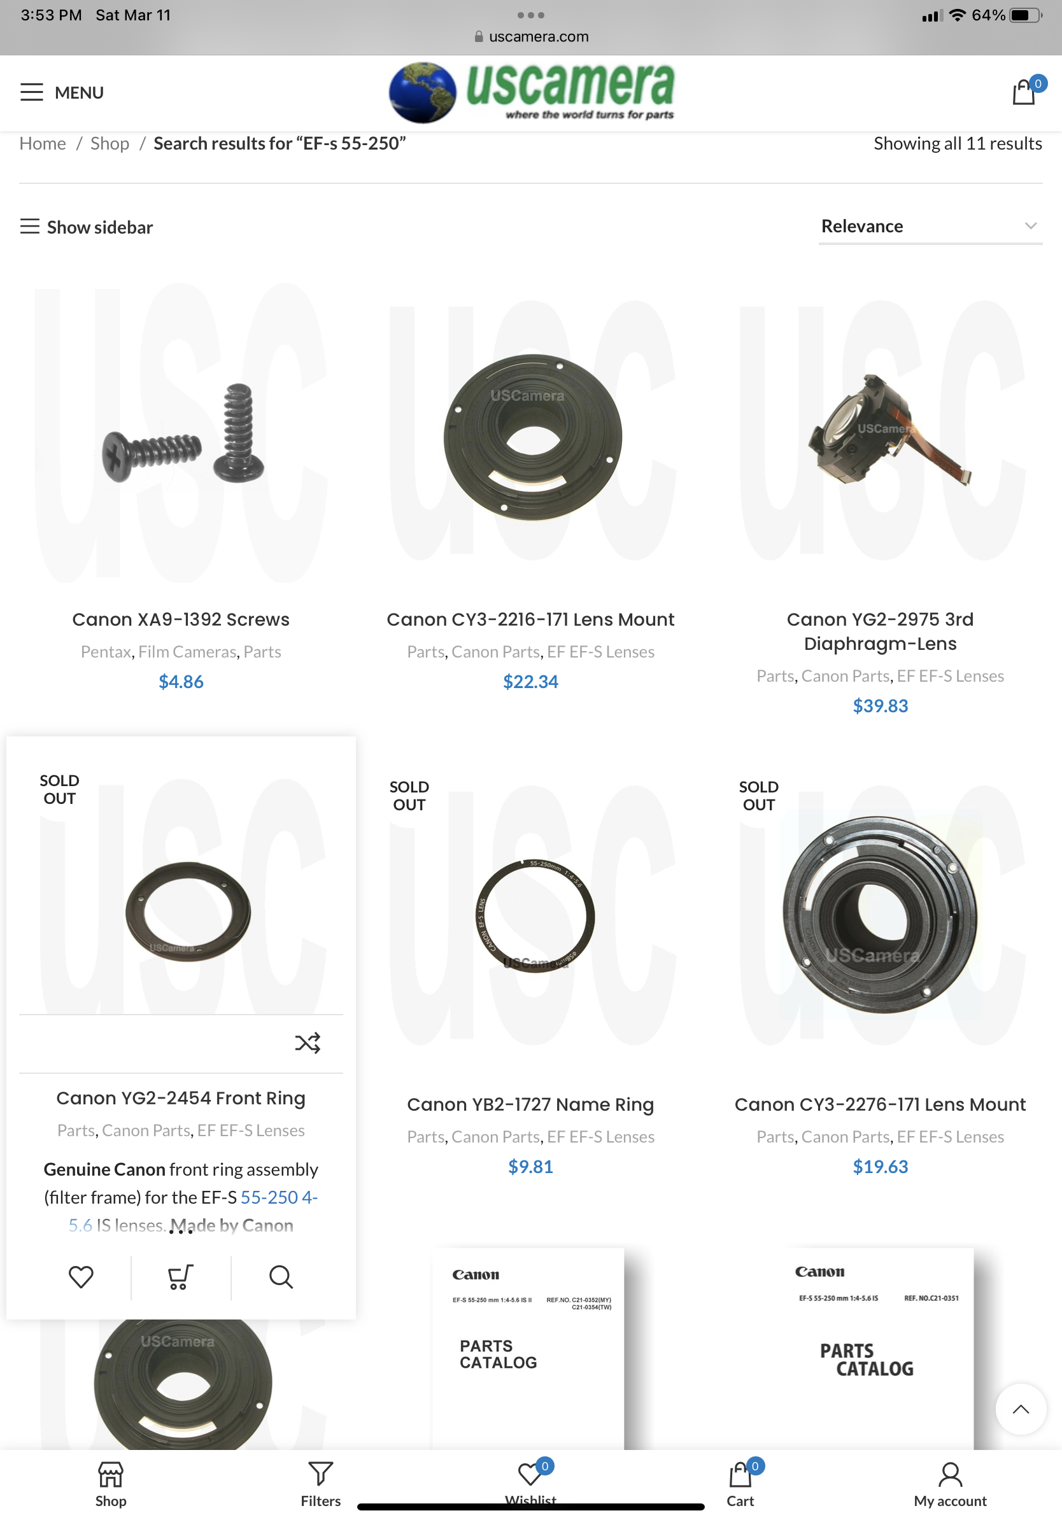Click the uscamera logo

531,92
